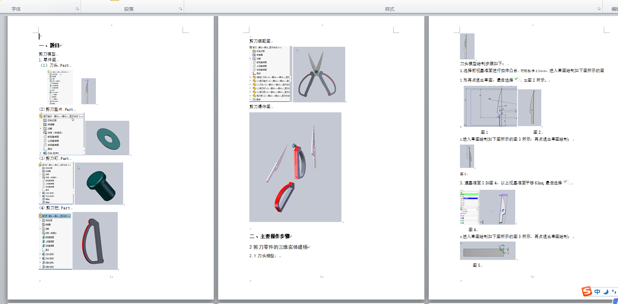
Task: Select the green rivet 3D image
Action: pos(99,184)
